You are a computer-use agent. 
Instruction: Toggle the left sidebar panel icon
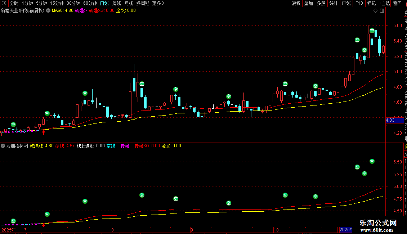[x=4, y=3]
